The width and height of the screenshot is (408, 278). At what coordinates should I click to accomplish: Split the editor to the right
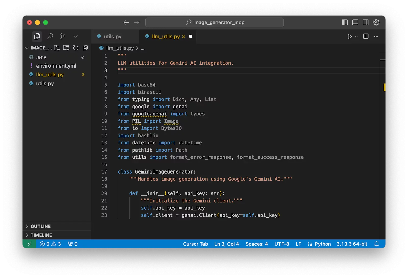pos(366,36)
